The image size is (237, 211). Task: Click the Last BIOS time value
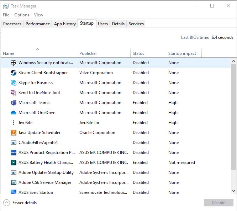pos(222,37)
